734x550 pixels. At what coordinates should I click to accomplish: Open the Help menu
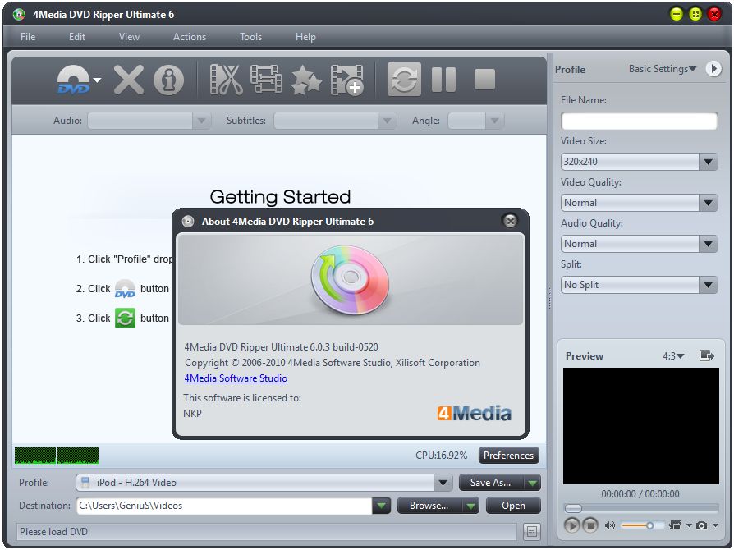click(305, 36)
